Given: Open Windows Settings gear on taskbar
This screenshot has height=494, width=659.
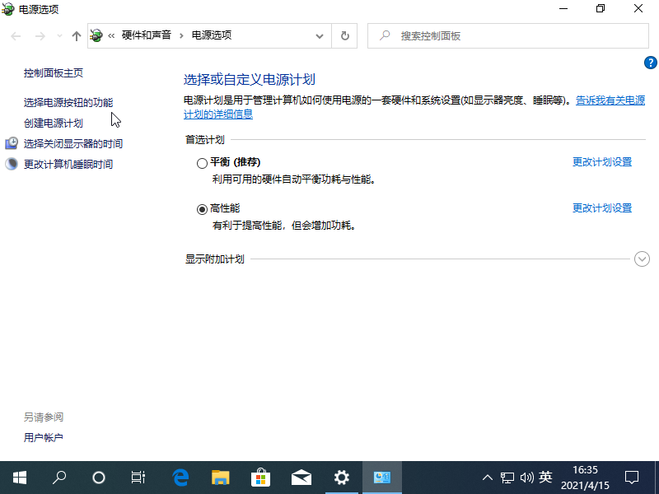Looking at the screenshot, I should (x=341, y=478).
